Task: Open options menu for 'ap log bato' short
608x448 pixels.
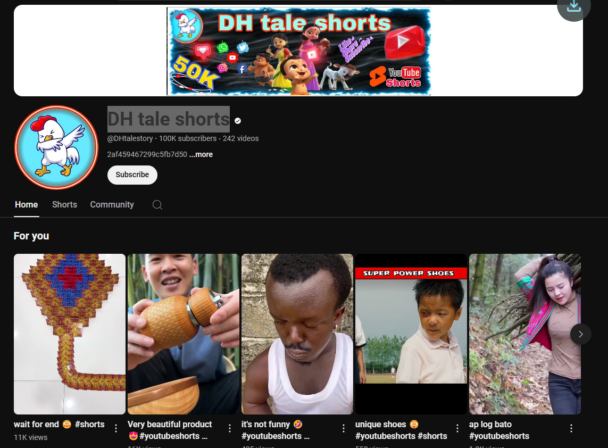Action: click(x=571, y=428)
